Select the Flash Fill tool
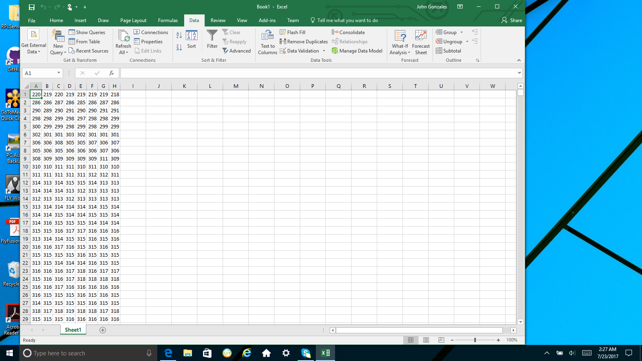The height and width of the screenshot is (361, 642). pos(293,32)
